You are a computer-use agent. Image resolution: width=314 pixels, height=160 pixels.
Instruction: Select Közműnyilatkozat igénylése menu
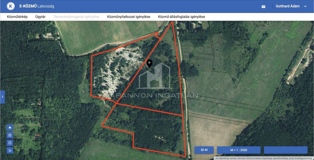pos(128,17)
